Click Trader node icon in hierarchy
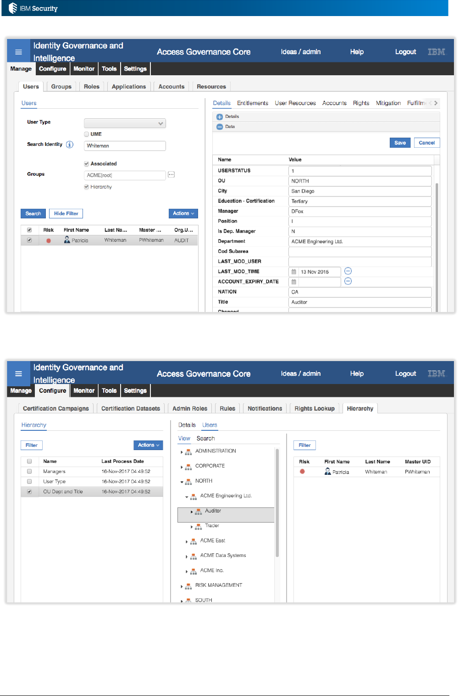The height and width of the screenshot is (696, 459). coord(198,527)
